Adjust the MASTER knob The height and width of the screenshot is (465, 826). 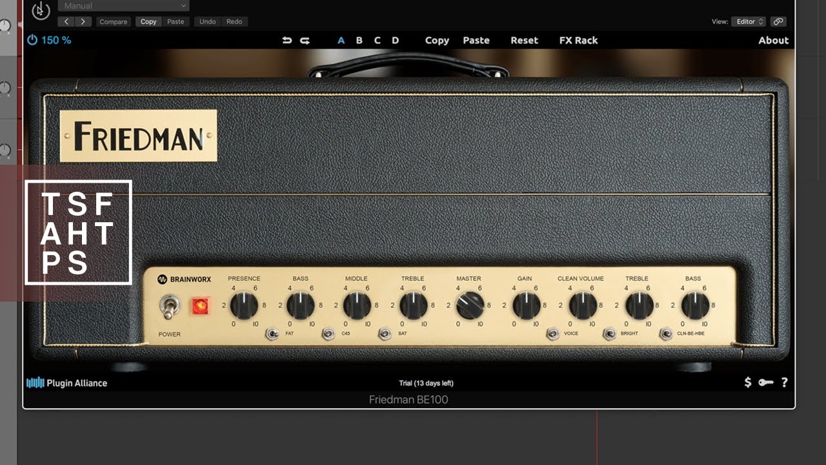coord(469,305)
